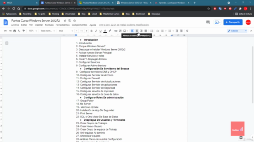Open the Formato menu
The height and width of the screenshot is (142, 254).
[49, 25]
